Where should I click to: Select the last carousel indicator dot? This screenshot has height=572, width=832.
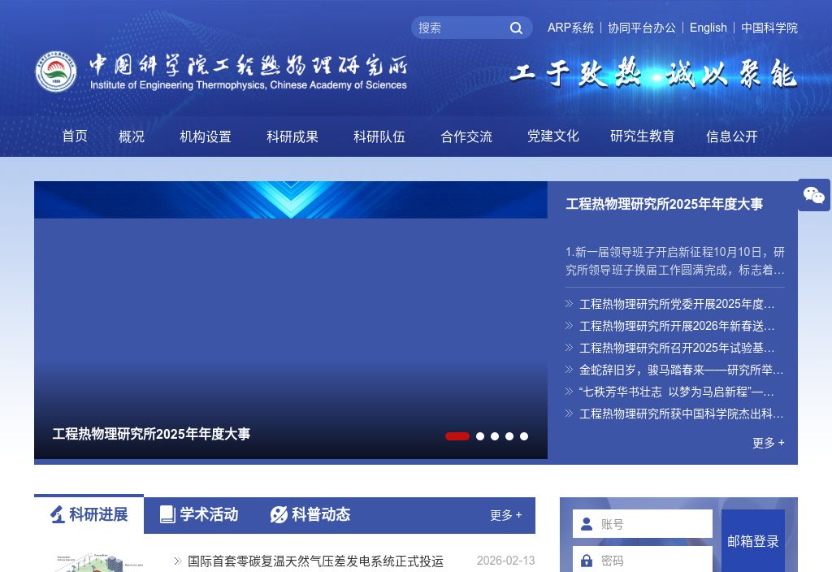[x=524, y=436]
